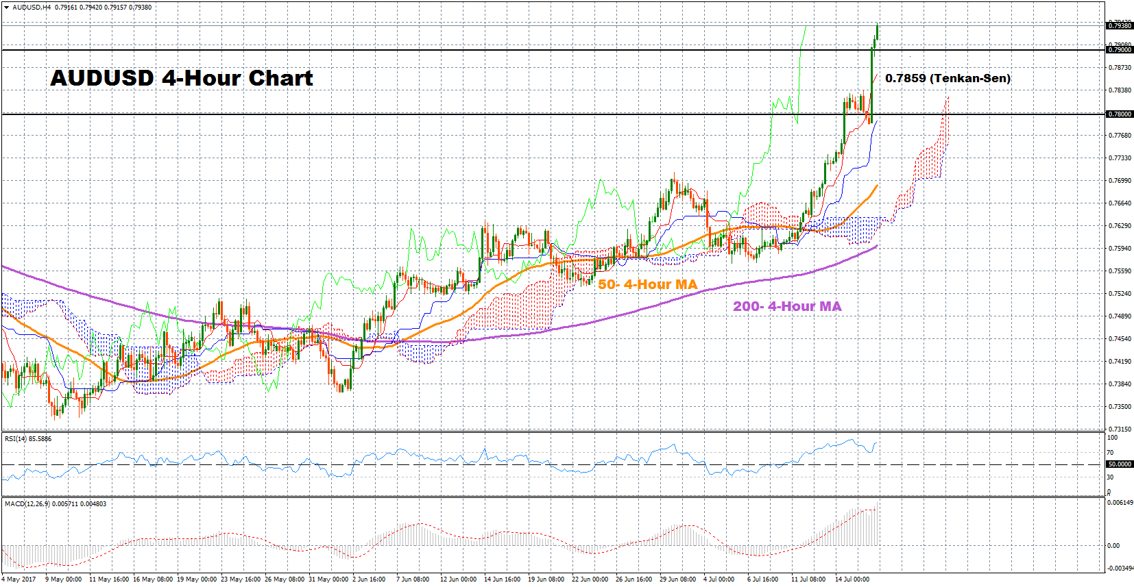1134x587 pixels.
Task: Select the '200- 4-Hour MA' purple label
Action: pos(787,306)
